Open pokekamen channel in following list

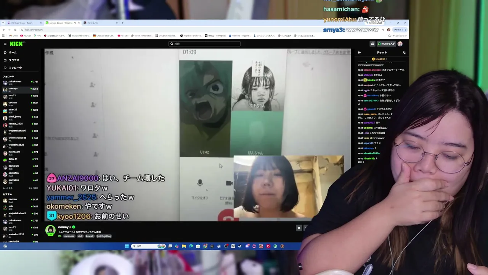coord(21,82)
